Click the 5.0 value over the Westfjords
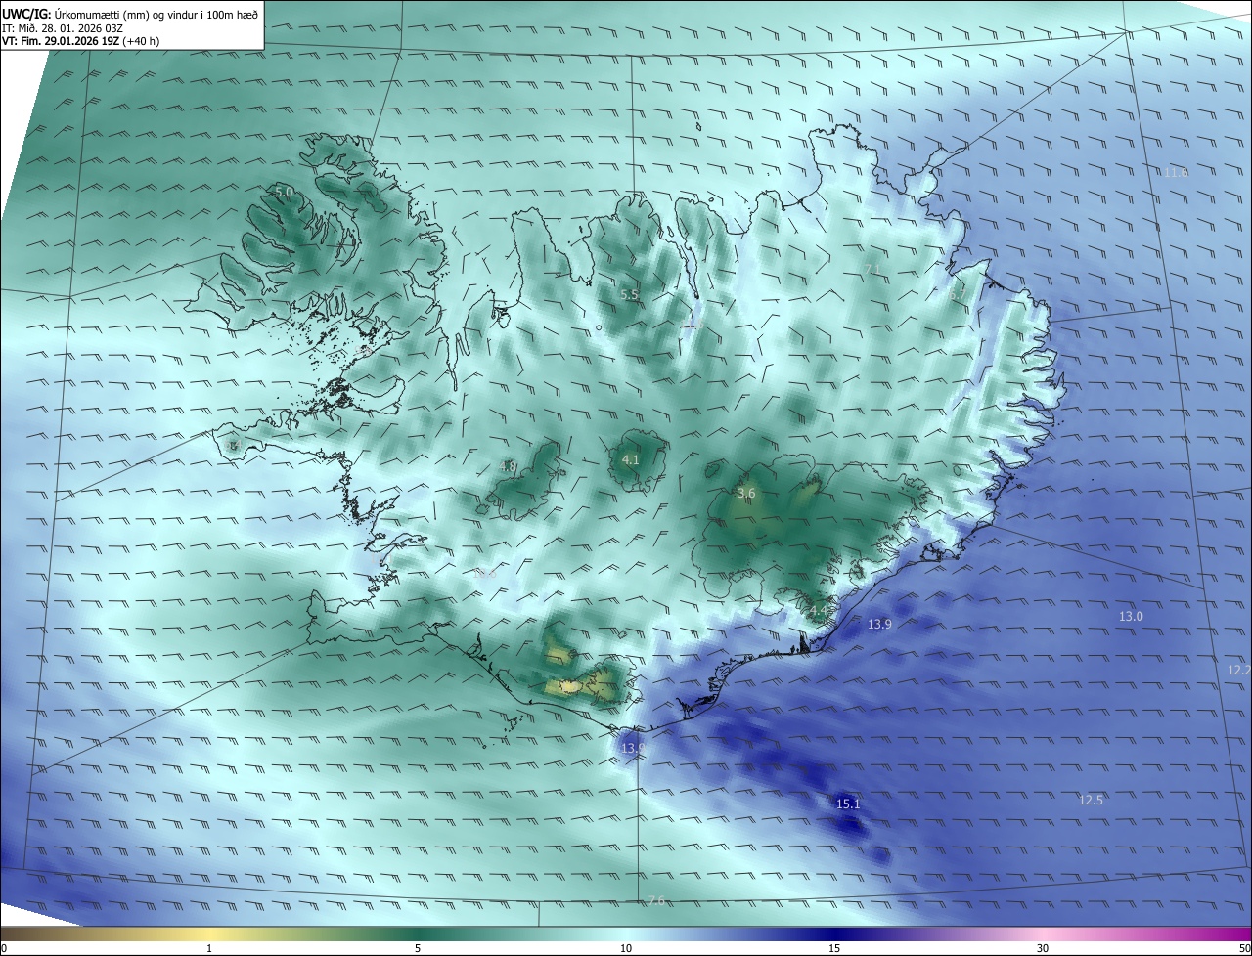Viewport: 1252px width, 956px height. [284, 193]
